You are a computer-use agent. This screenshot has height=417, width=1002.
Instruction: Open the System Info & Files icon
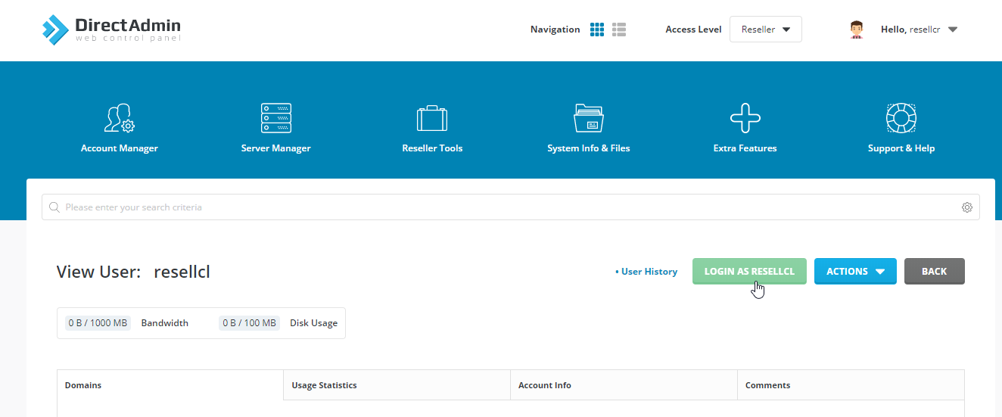click(x=589, y=118)
